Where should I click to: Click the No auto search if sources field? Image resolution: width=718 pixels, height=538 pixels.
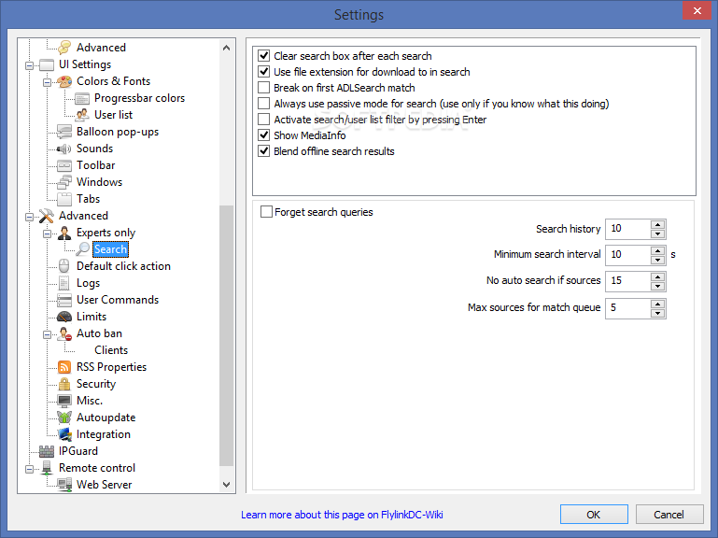(628, 281)
